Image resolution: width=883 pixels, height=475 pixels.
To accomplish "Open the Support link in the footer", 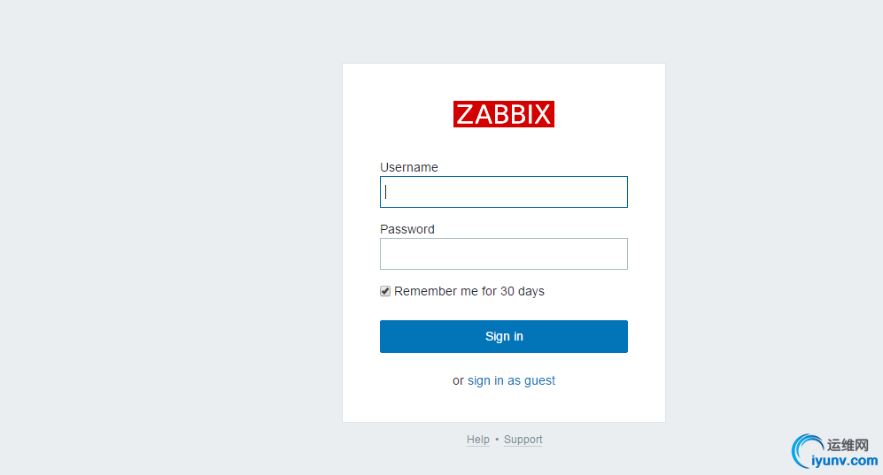I will (x=523, y=440).
